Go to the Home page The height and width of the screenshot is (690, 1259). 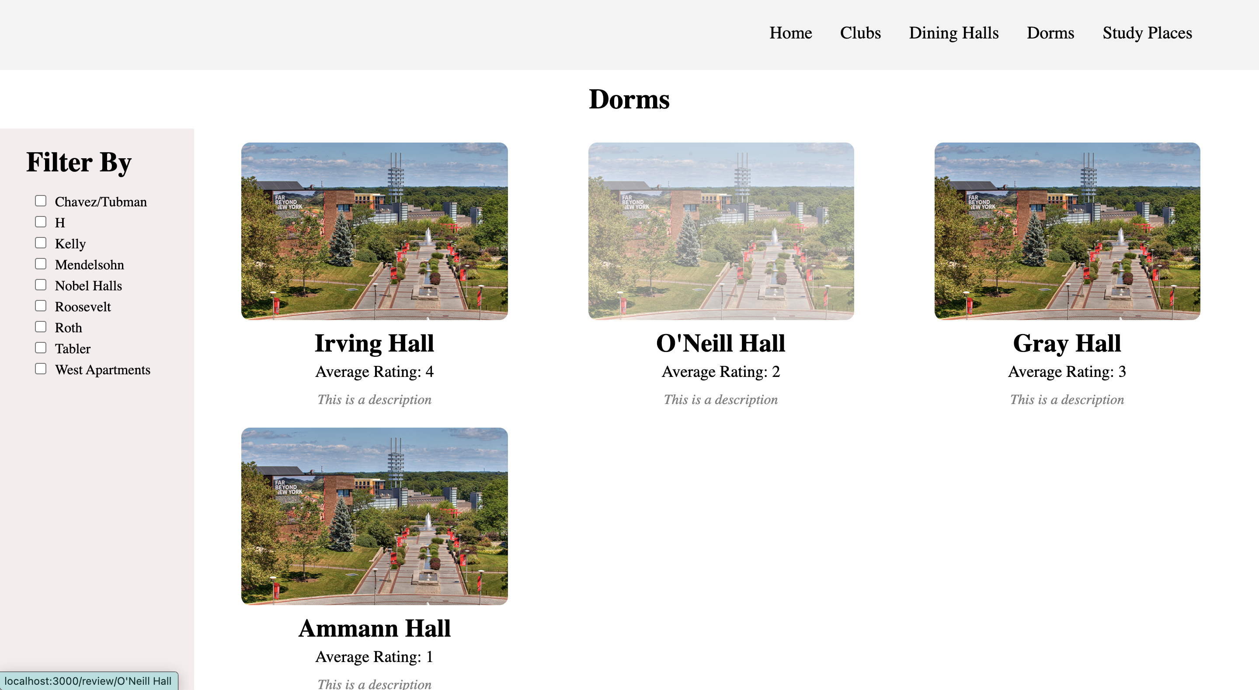coord(790,33)
